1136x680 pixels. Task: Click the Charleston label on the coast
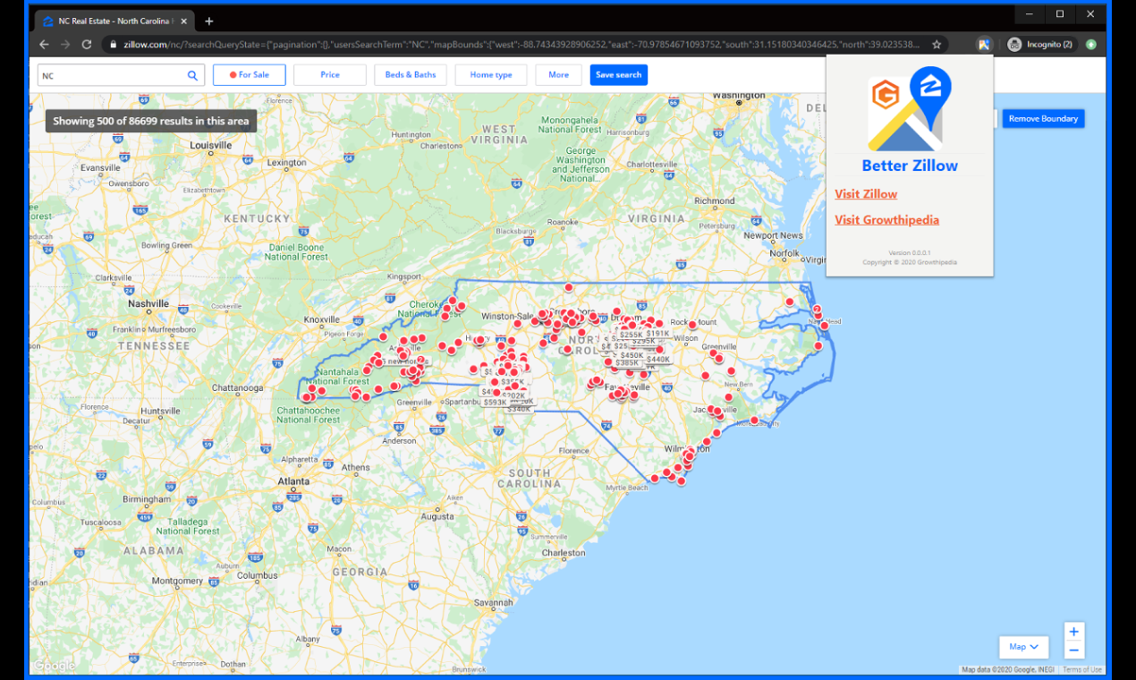[x=564, y=553]
